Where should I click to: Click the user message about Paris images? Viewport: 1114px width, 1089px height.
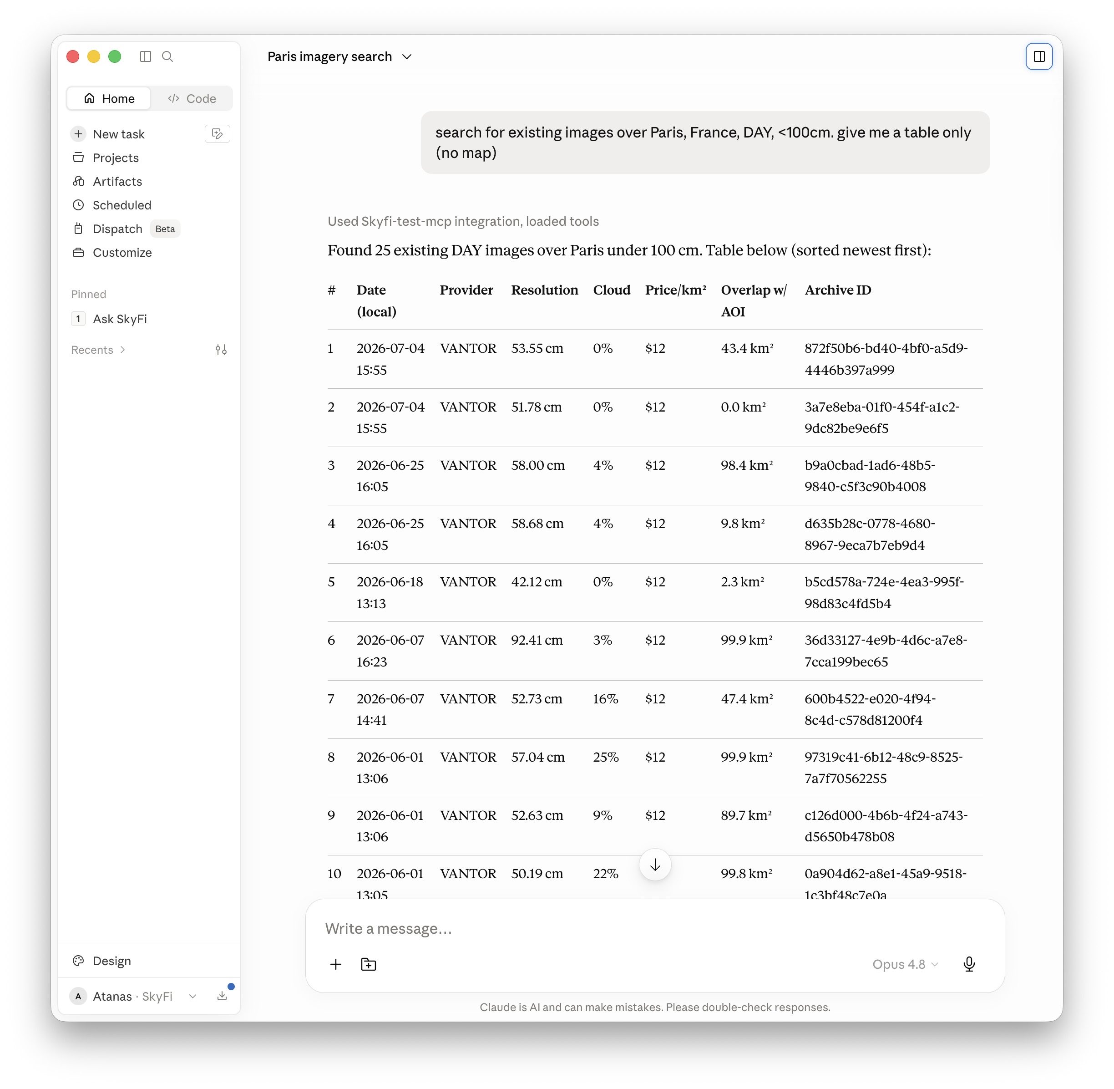pyautogui.click(x=705, y=142)
